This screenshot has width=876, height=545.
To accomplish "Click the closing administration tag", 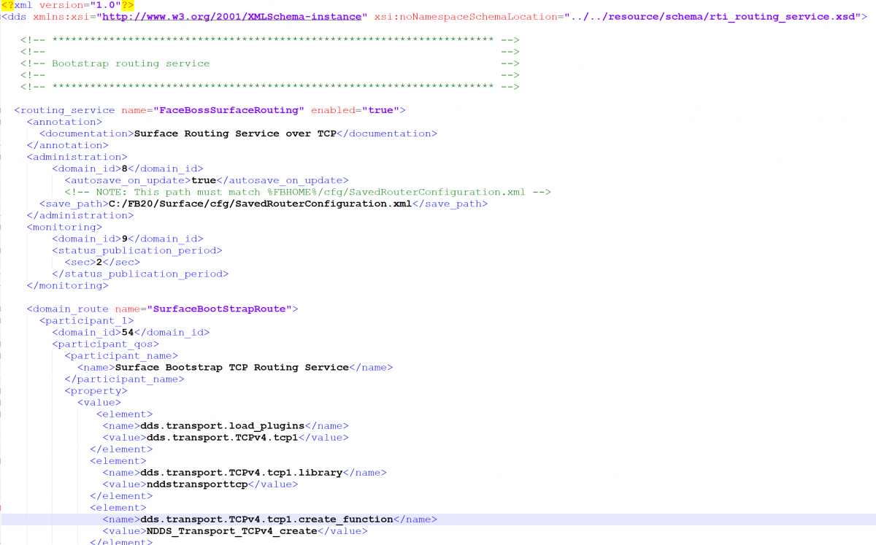I will [x=80, y=215].
